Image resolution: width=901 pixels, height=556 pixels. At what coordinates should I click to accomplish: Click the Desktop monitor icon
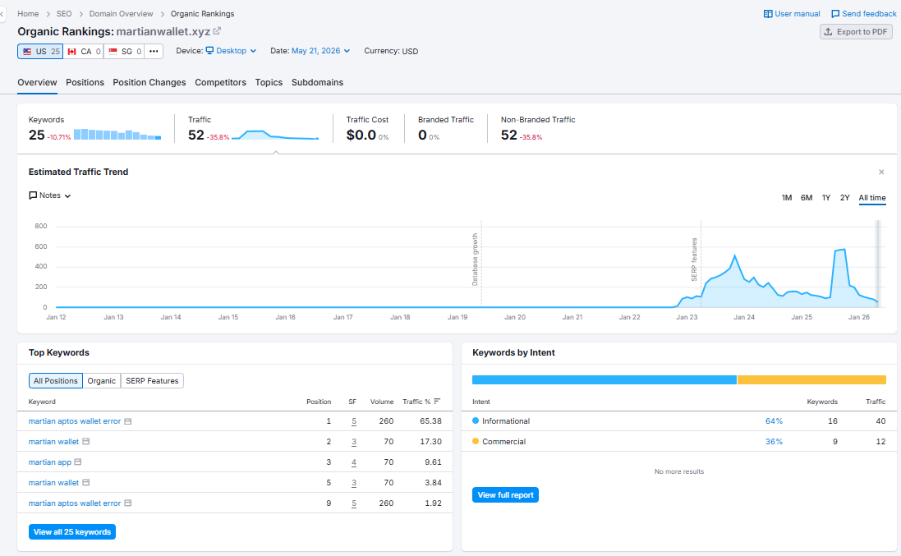click(209, 51)
